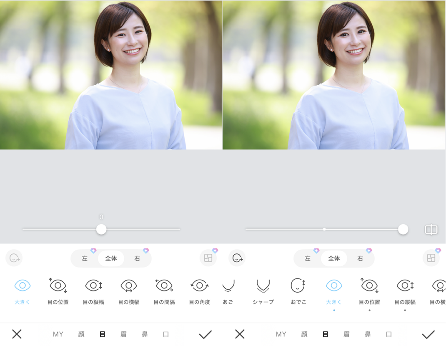Screen dimensions: 446x349
Task: Select 全体 segment in left screen
Action: point(111,258)
